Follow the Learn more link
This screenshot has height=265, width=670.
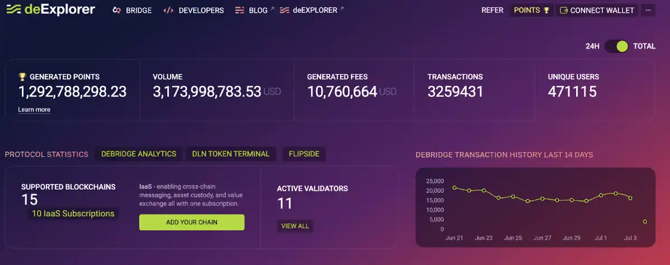pyautogui.click(x=34, y=110)
